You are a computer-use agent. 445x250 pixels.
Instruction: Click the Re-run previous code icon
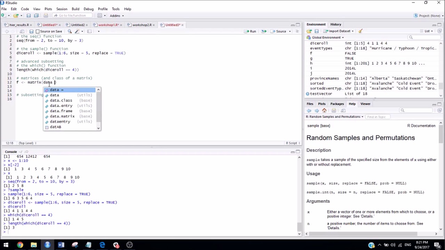(x=264, y=31)
